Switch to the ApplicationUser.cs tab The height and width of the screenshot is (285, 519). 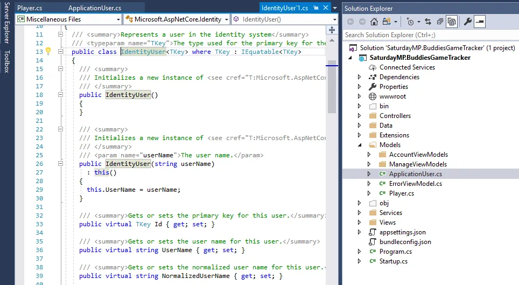95,8
